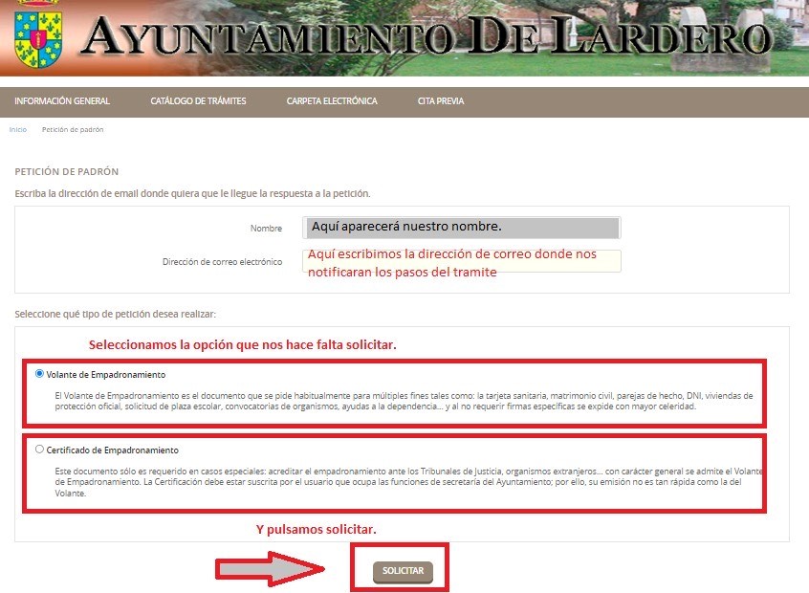Click the Volante de Empadronamiento description paragraph
Image resolution: width=809 pixels, height=593 pixels.
[402, 401]
